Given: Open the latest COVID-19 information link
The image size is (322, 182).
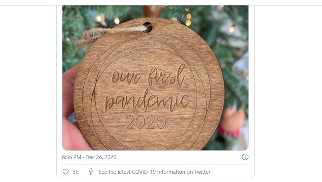Looking at the screenshot, I should point(154,172).
